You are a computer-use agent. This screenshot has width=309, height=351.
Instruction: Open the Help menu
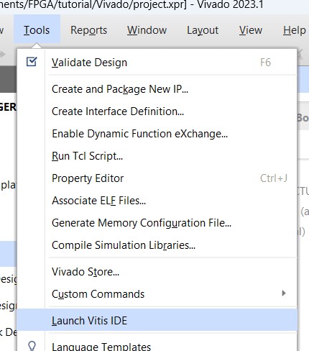point(295,30)
